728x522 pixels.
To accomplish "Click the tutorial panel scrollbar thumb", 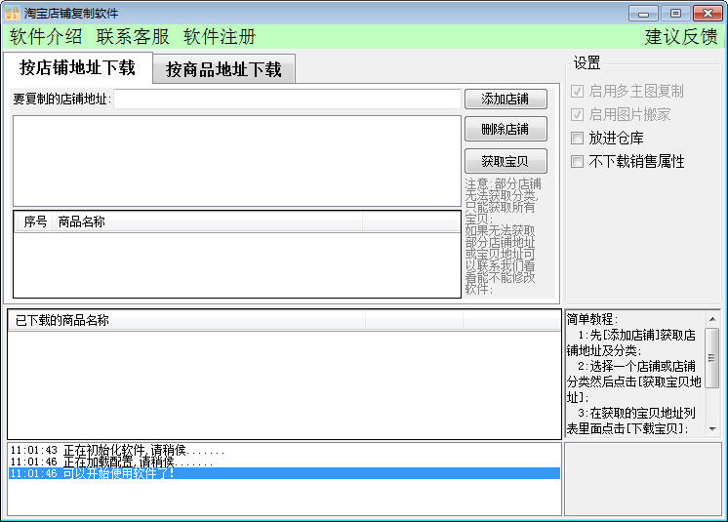I will (712, 358).
